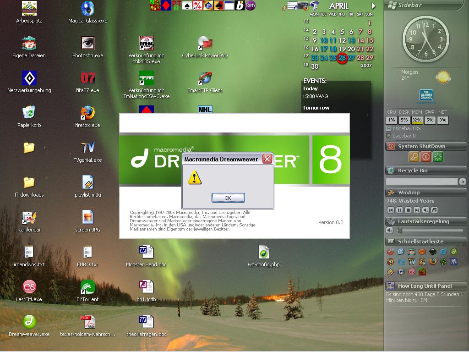Viewport: 469px width, 352px height.
Task: Skip to previous track in WinAmp panel
Action: click(391, 210)
